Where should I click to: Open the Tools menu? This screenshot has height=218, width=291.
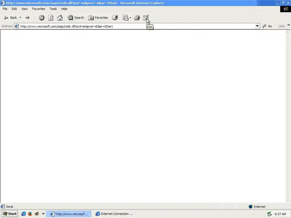pos(53,9)
